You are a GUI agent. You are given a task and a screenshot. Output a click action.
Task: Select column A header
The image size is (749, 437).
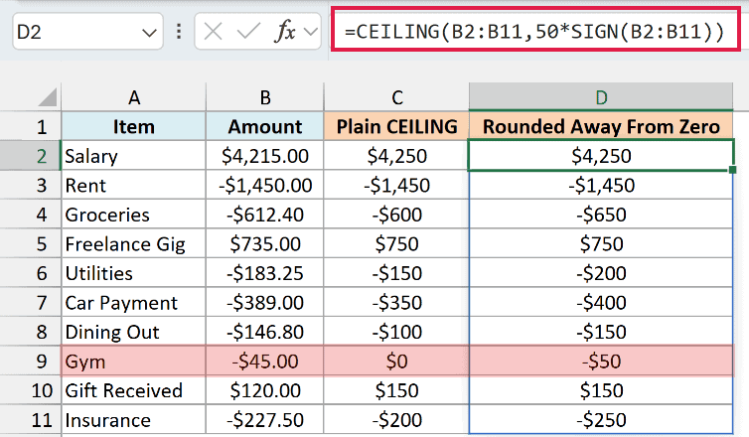(134, 97)
